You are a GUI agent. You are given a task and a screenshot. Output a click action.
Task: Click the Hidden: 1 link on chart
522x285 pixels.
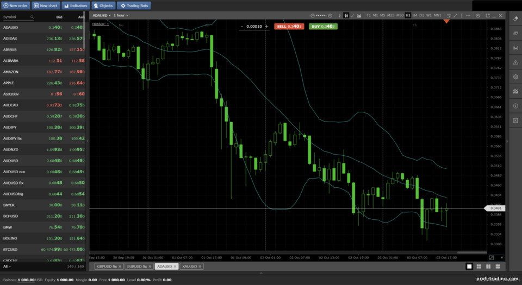click(x=101, y=24)
